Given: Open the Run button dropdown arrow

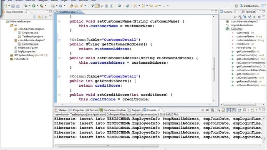Looking at the screenshot, I should coord(38,6).
